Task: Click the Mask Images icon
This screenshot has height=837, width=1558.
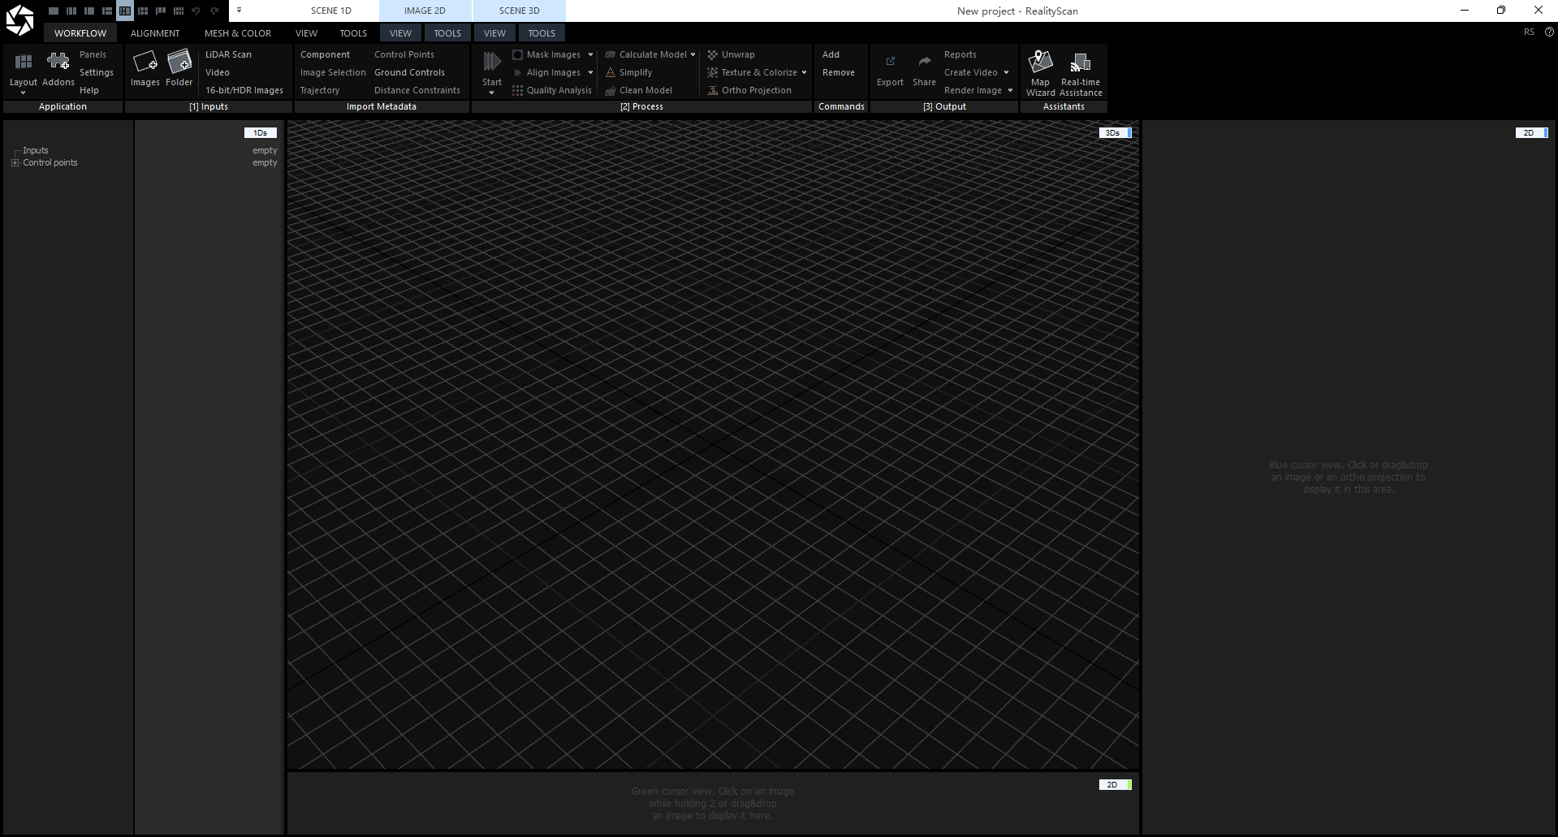Action: [517, 54]
